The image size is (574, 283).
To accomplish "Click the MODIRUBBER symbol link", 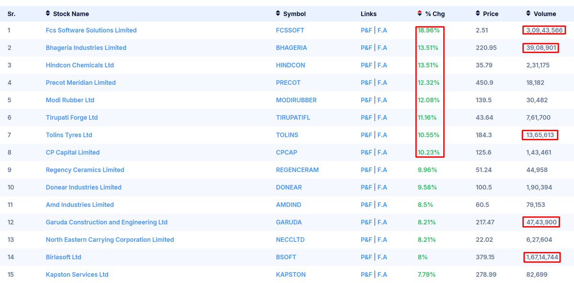I will pos(296,100).
